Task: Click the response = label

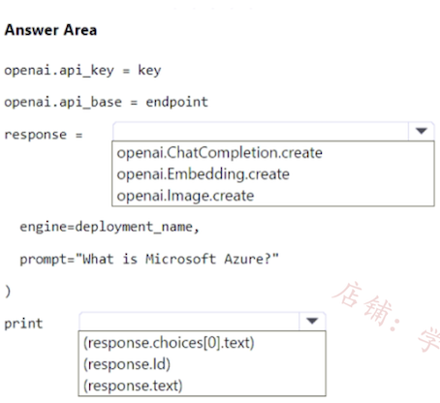Action: (44, 135)
